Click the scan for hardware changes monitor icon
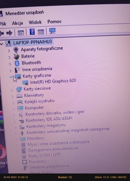The height and width of the screenshot is (181, 130). (x=53, y=31)
